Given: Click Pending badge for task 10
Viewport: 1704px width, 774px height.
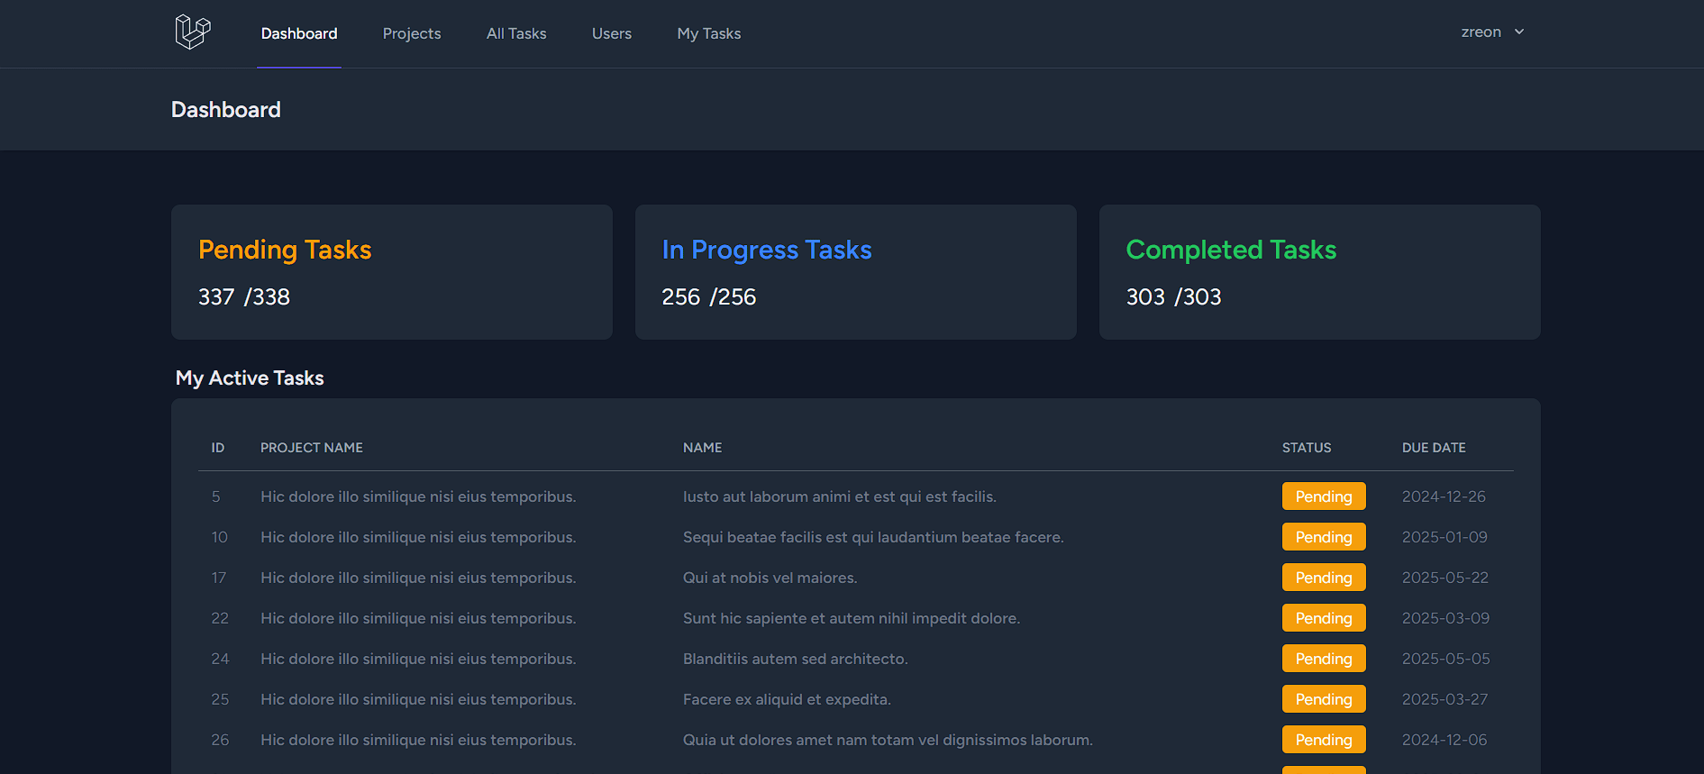Looking at the screenshot, I should click(1324, 537).
